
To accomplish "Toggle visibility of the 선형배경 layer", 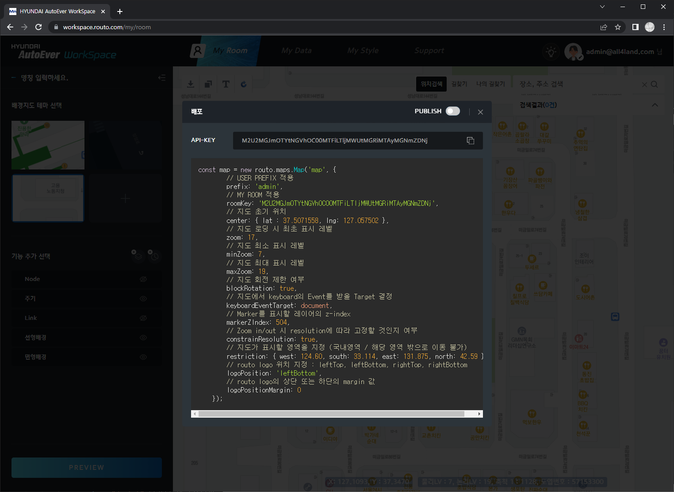I will (143, 338).
